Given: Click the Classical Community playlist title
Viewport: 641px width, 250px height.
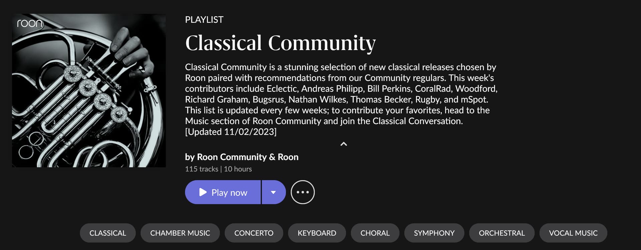Looking at the screenshot, I should tap(280, 43).
